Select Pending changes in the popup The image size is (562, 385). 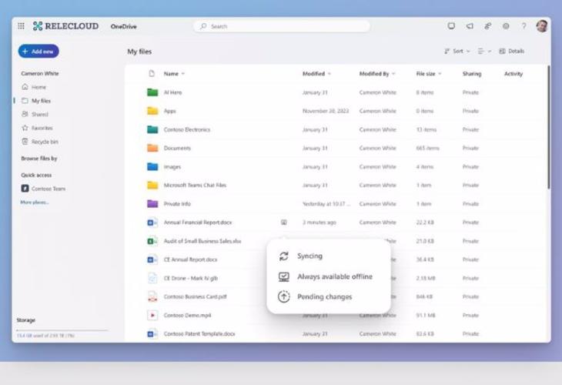(324, 296)
